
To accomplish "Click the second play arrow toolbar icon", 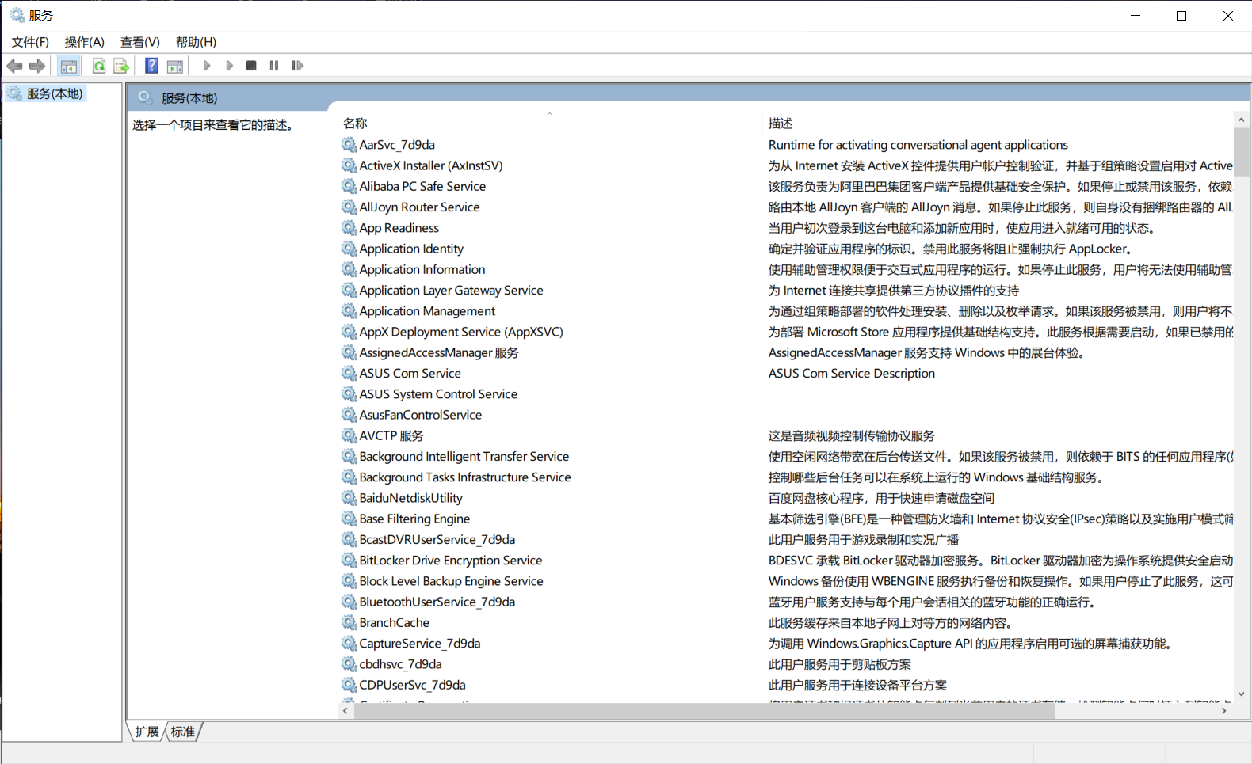I will 229,66.
